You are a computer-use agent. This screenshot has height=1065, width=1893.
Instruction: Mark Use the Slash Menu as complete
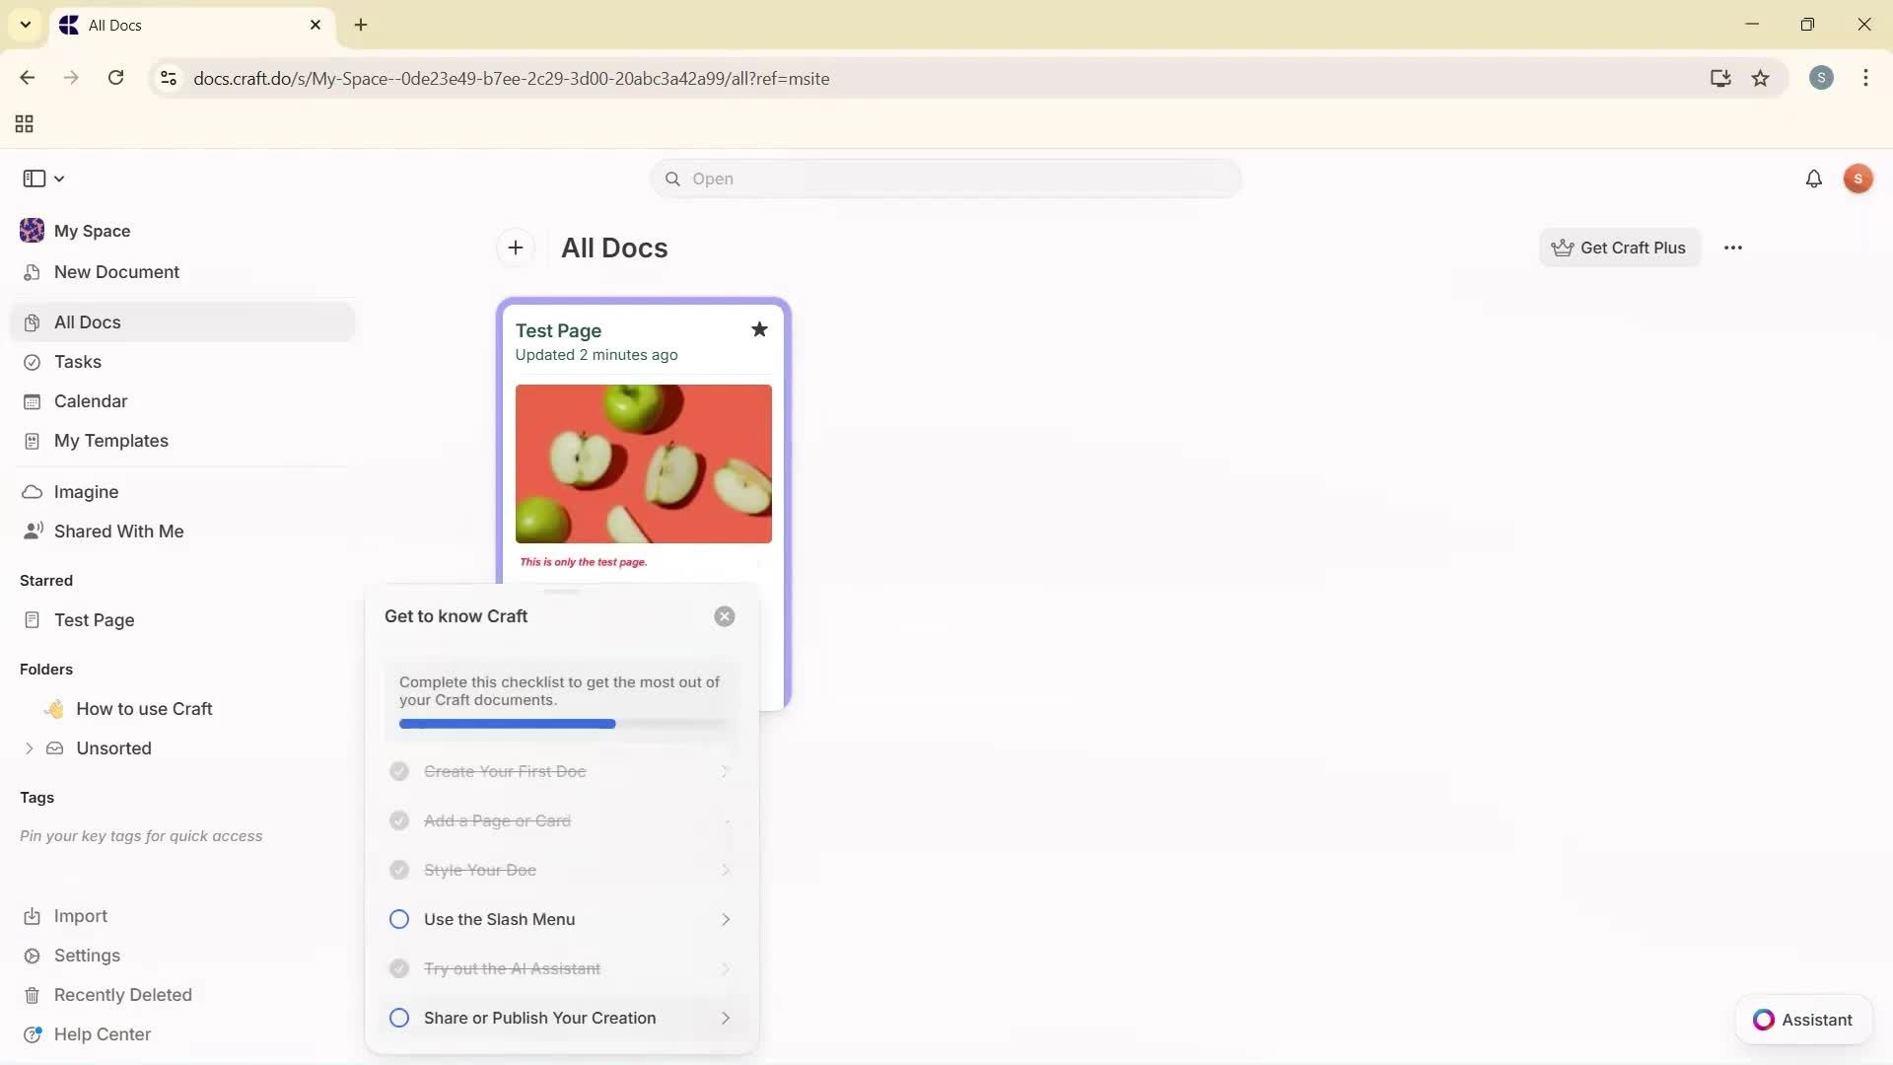pyautogui.click(x=399, y=919)
